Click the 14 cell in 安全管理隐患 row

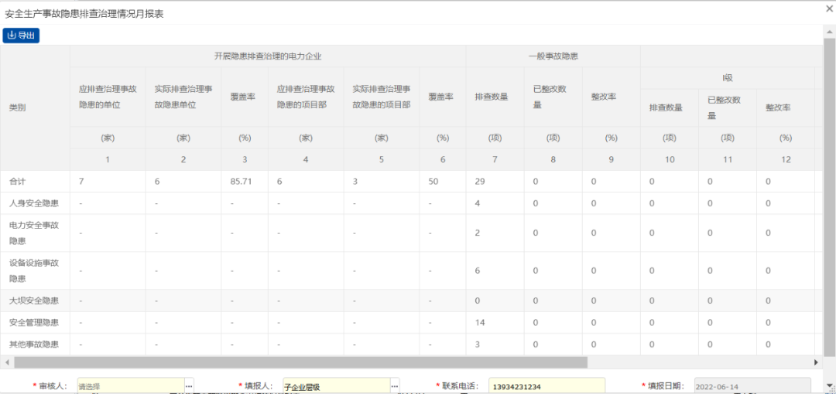(495, 323)
